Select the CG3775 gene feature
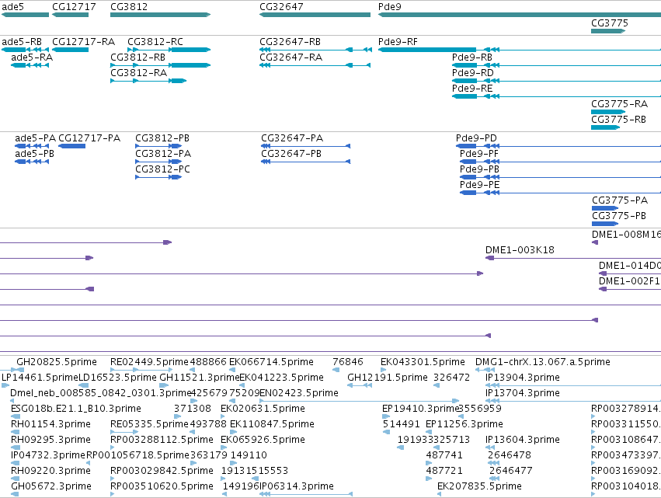 tap(608, 31)
